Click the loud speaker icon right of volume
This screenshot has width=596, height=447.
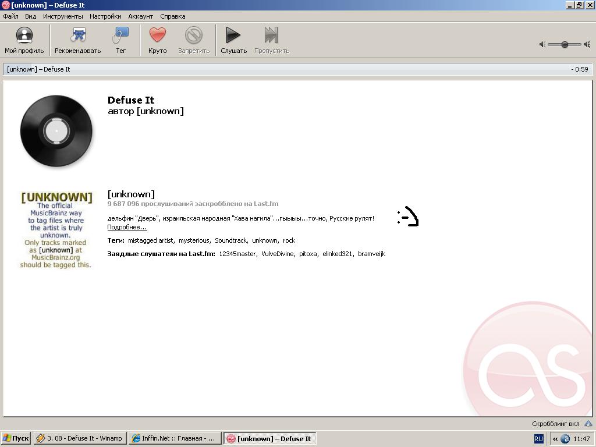pos(587,44)
